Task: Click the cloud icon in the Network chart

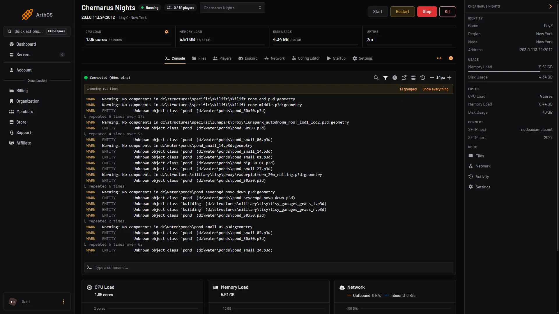Action: coord(342,288)
